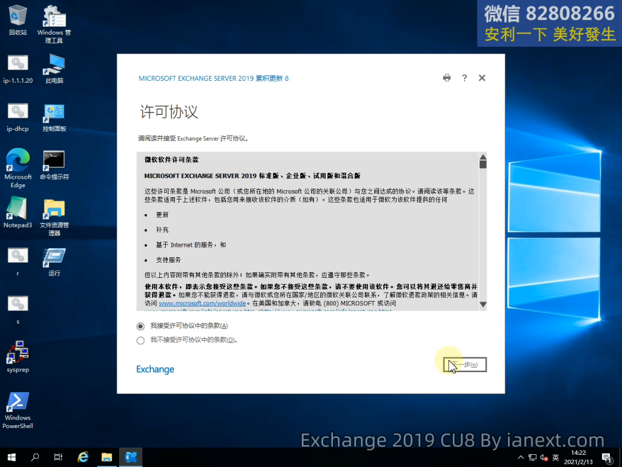Open the notification center in taskbar
This screenshot has height=467, width=622.
click(x=606, y=457)
